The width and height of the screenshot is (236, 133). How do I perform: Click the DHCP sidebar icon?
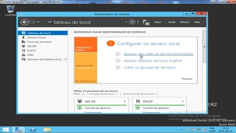pos(24,50)
